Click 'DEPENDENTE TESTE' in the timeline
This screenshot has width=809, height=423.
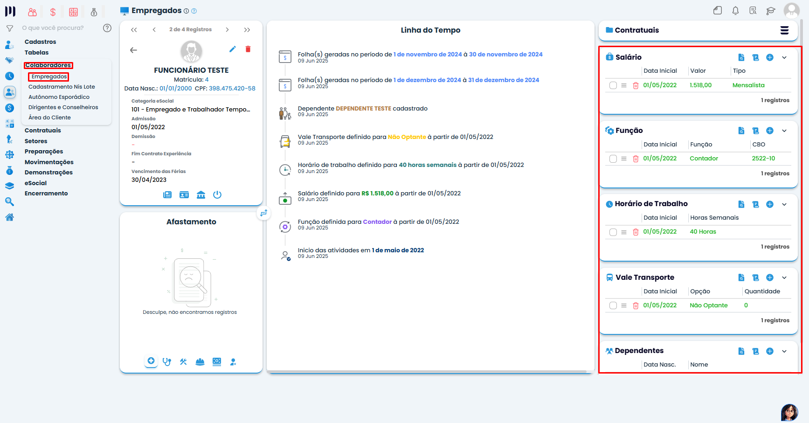363,109
